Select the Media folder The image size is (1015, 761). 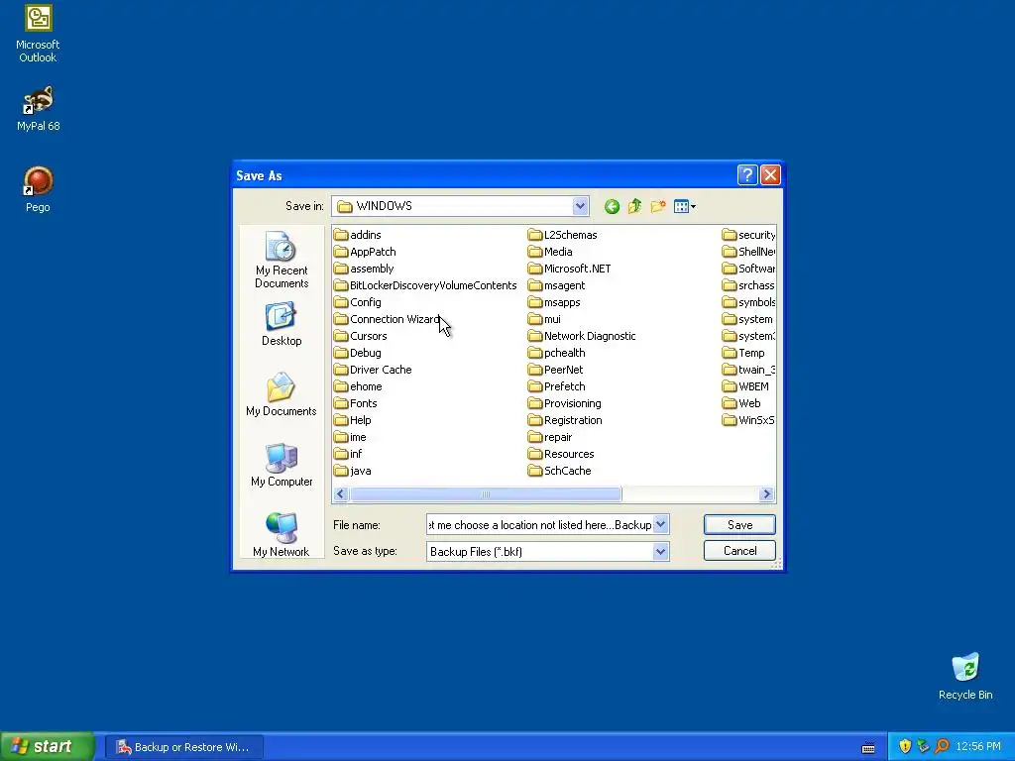[x=550, y=252]
